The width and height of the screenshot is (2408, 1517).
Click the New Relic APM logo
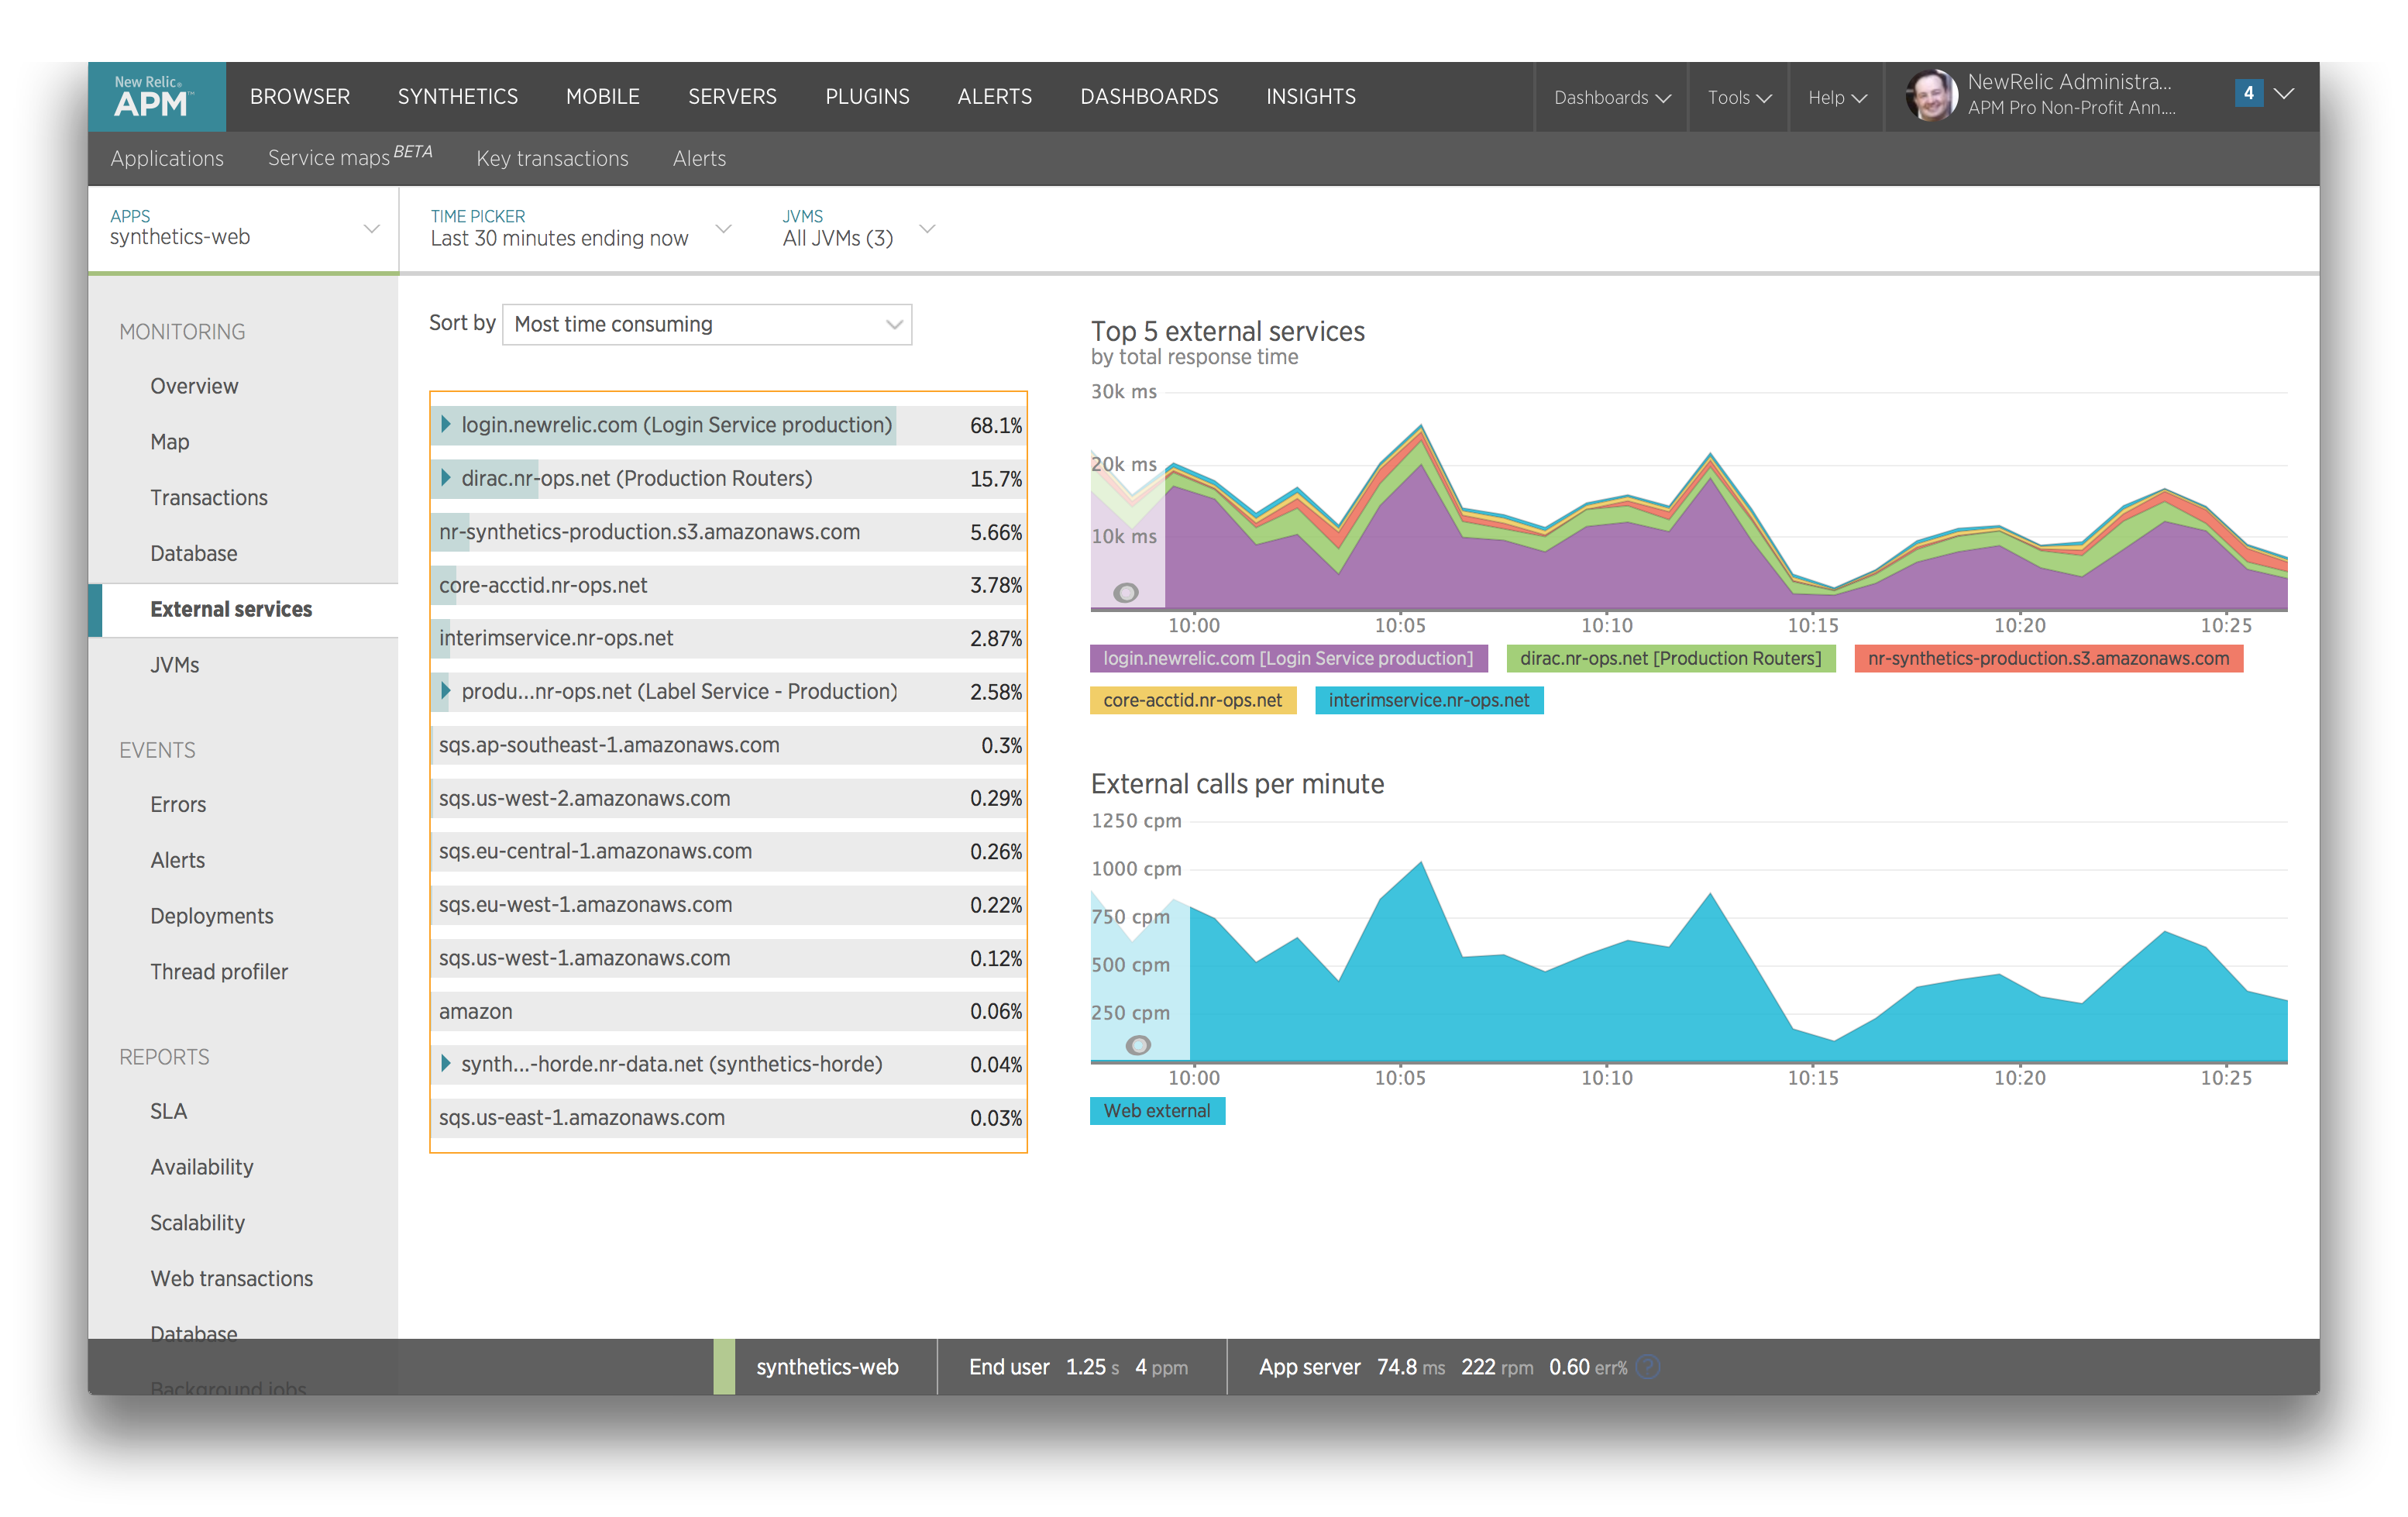click(x=156, y=96)
